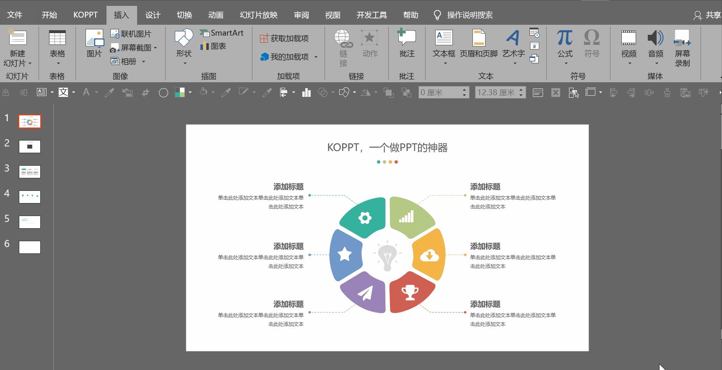Viewport: 722px width, 370px height.
Task: Click the New Slide icon
Action: 17,38
